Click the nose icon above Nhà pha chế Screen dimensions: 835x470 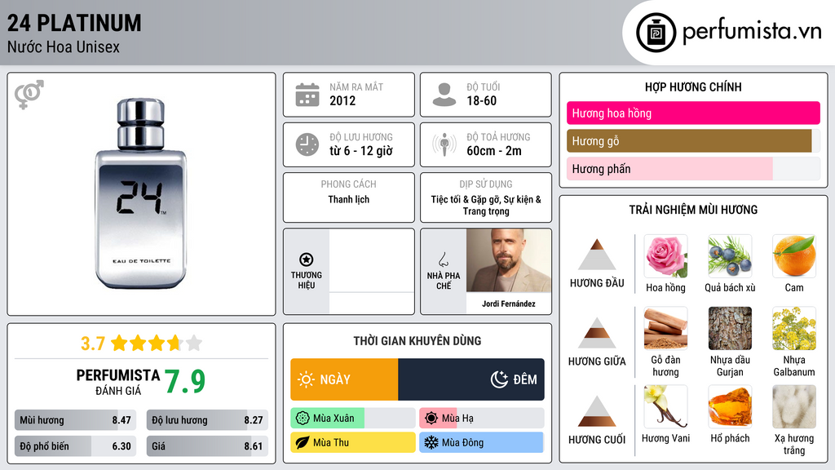(x=443, y=259)
